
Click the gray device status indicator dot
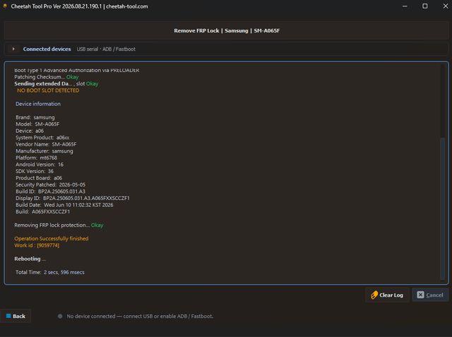[60, 317]
